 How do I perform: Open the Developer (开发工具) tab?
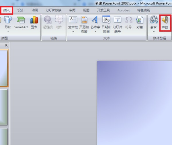[103, 10]
